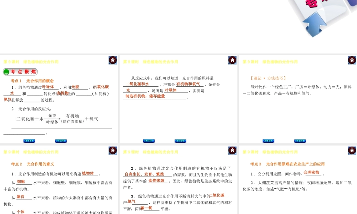Click the answer 合理密植
The width and height of the screenshot is (357, 214).
point(311,172)
